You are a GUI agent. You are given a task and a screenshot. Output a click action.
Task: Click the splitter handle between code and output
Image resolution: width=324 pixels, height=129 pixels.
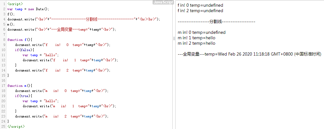click(x=174, y=38)
